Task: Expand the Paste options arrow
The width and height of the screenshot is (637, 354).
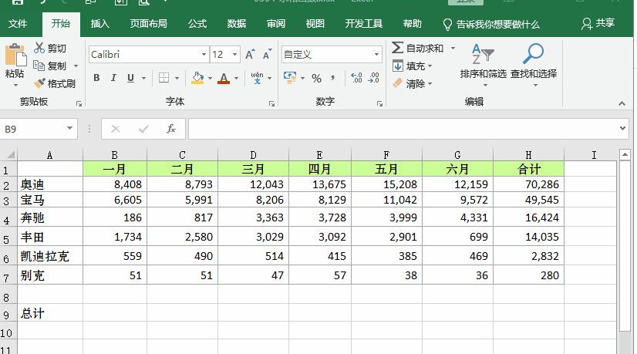Action: 15,85
